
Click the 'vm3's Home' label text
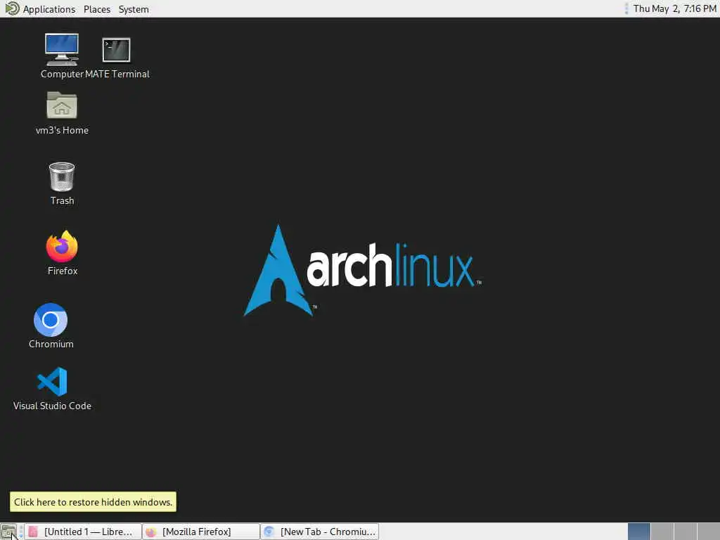click(62, 130)
